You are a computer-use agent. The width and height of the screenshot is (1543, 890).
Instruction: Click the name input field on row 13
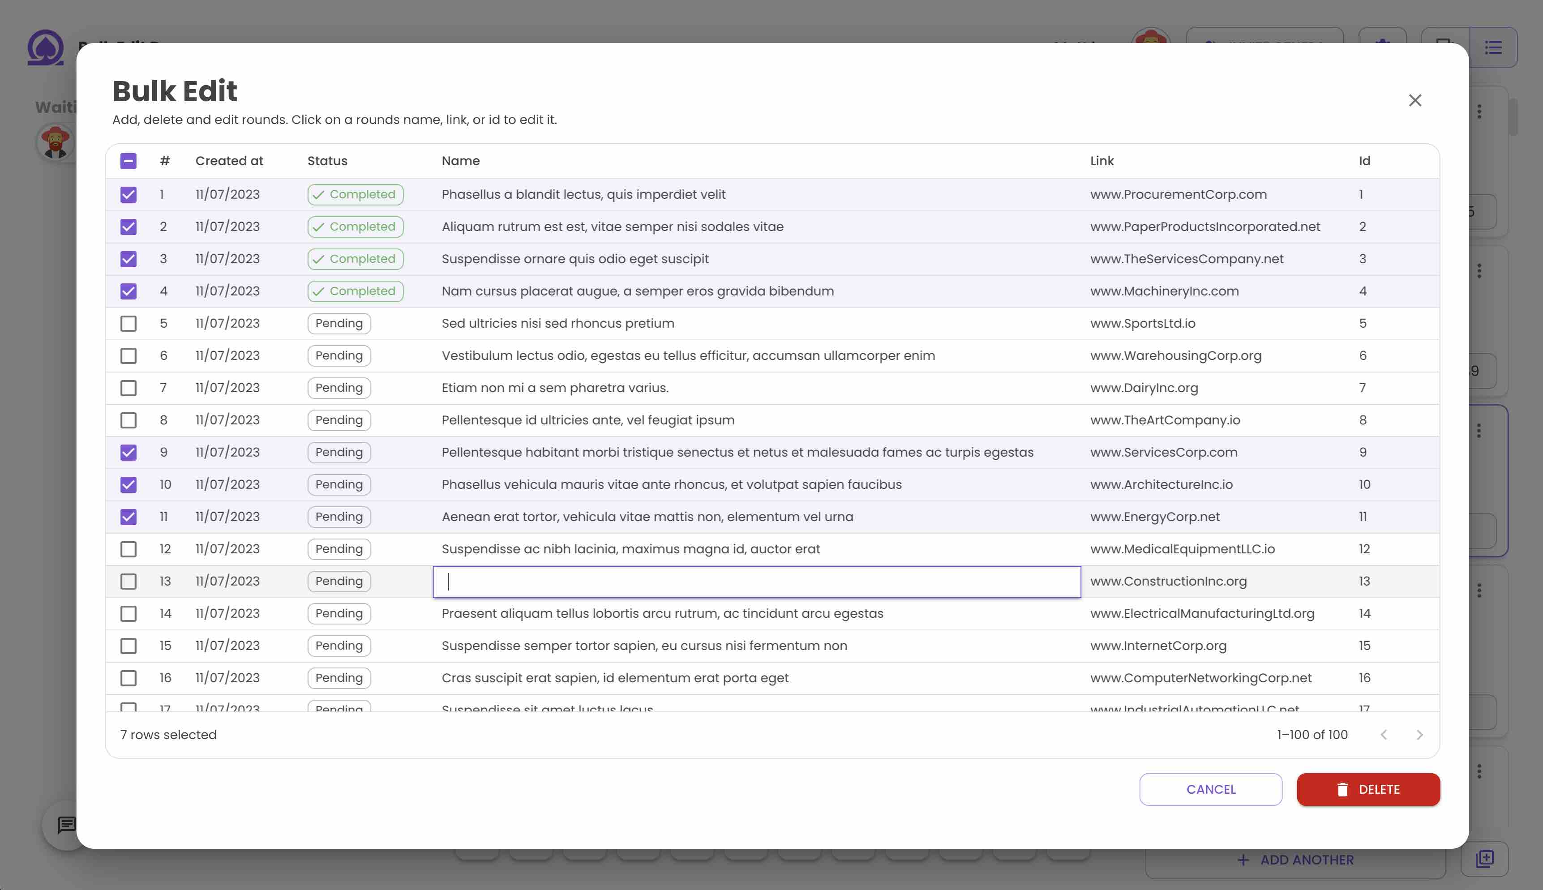coord(757,581)
